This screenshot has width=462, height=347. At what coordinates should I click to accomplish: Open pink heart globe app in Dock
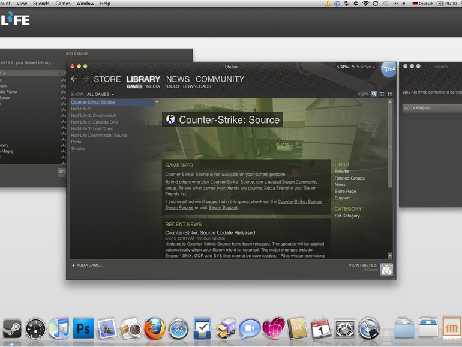tap(274, 328)
